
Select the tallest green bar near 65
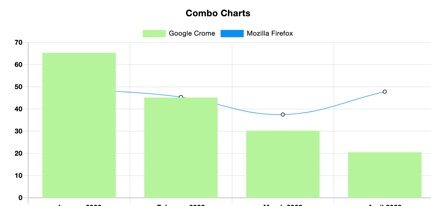79,125
